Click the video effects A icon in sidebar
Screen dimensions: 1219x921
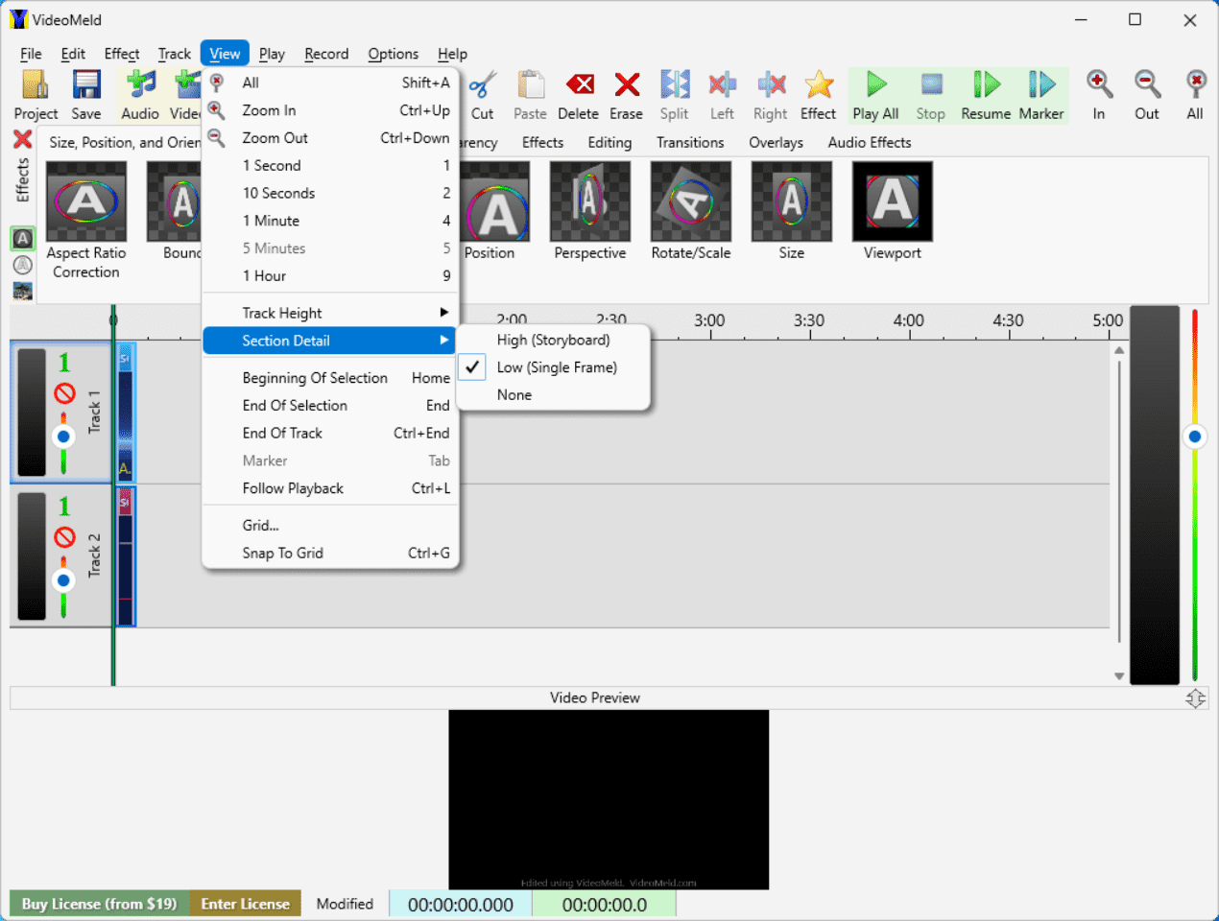coord(23,238)
